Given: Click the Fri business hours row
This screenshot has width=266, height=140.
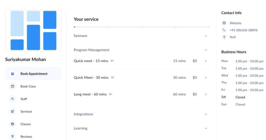Looking at the screenshot, I should point(242,90).
